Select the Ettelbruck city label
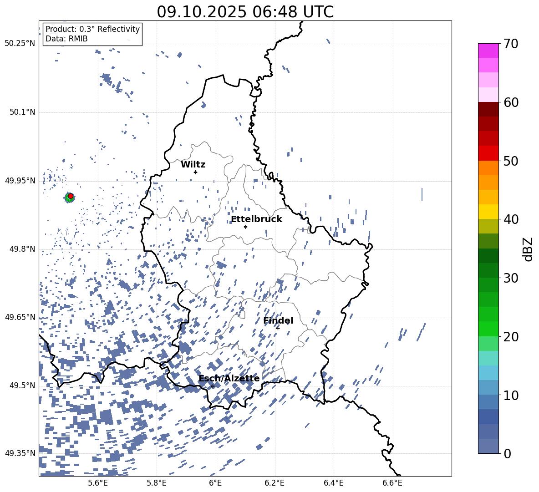Screen dimensions: 539x492 (256, 219)
